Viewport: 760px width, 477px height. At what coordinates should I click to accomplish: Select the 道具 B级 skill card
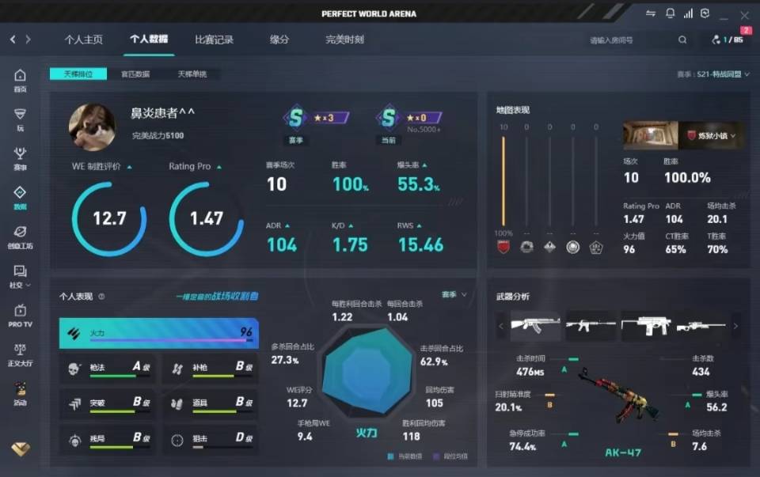click(210, 404)
